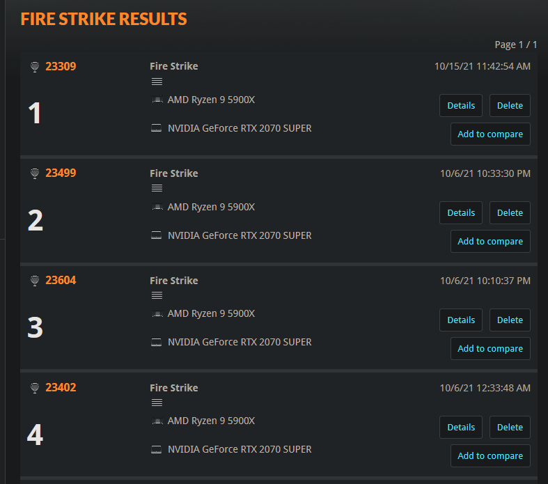Click Fire Strike title in the 23309 result
The image size is (548, 484).
coord(173,66)
